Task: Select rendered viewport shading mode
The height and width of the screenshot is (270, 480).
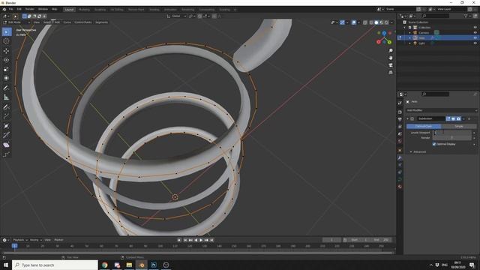Action: (x=386, y=22)
